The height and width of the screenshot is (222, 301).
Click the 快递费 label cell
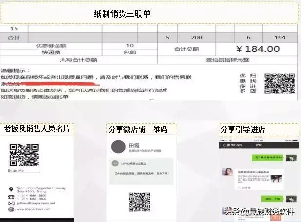[x=51, y=52]
